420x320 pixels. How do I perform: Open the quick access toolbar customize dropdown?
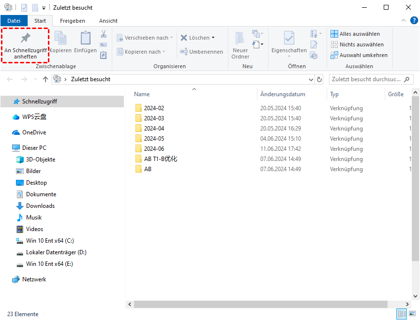(44, 8)
